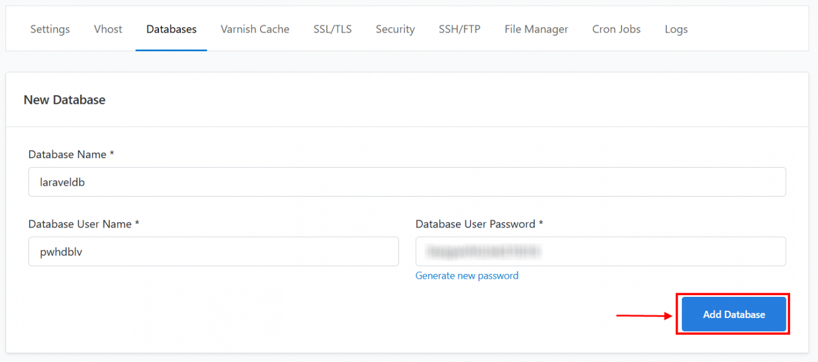The image size is (818, 362).
Task: Focus the Database User Name input field
Action: pyautogui.click(x=213, y=252)
